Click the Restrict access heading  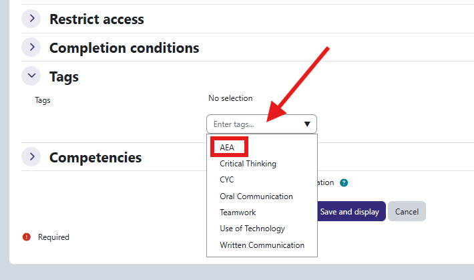(97, 19)
